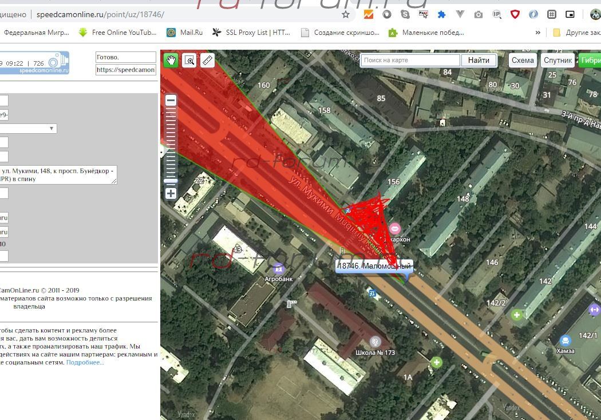The image size is (601, 420).
Task: Expand hidden bookmarks with the chevron
Action: click(x=537, y=33)
